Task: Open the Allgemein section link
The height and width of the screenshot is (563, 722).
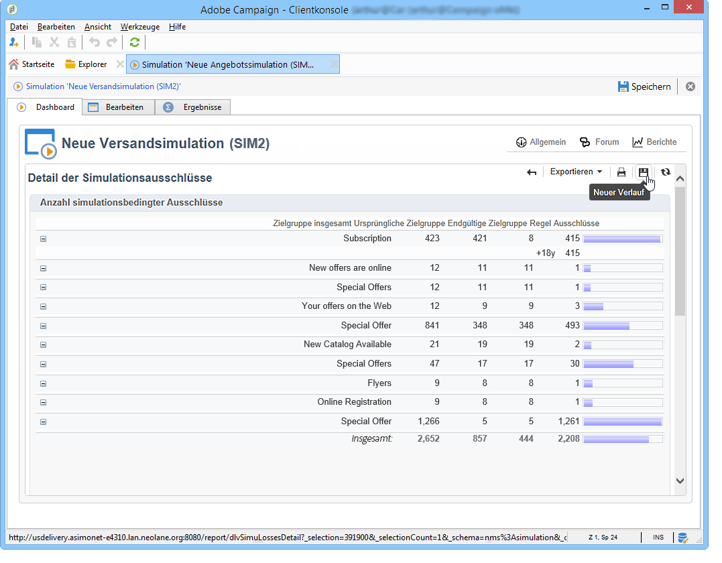Action: pos(541,142)
